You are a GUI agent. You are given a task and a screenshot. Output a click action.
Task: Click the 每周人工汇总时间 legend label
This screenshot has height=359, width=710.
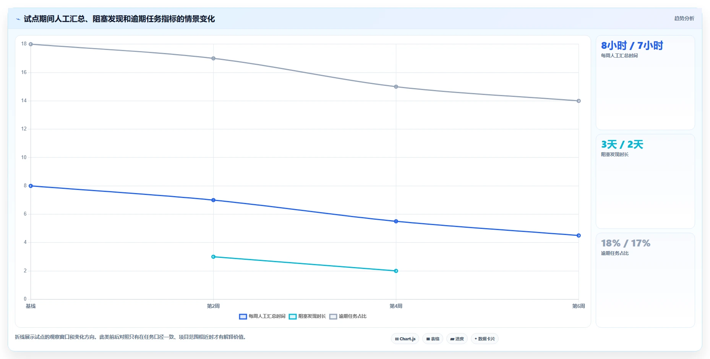(267, 316)
